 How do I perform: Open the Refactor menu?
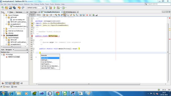(27, 4)
